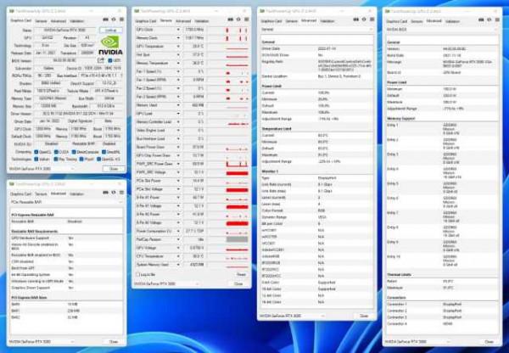Enable the Log to file checkbox
Image resolution: width=509 pixels, height=353 pixels.
coord(137,275)
